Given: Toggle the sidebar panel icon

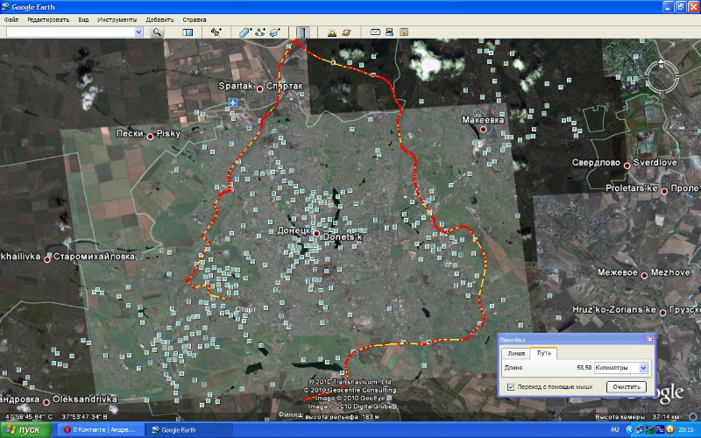Looking at the screenshot, I should point(187,32).
